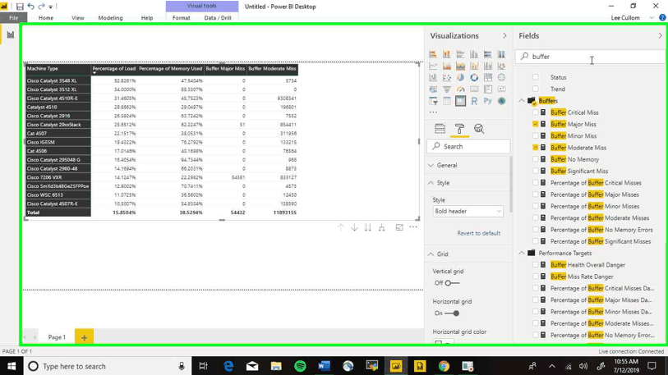Open the quick access toolbar dropdown
This screenshot has width=668, height=375.
51,7
